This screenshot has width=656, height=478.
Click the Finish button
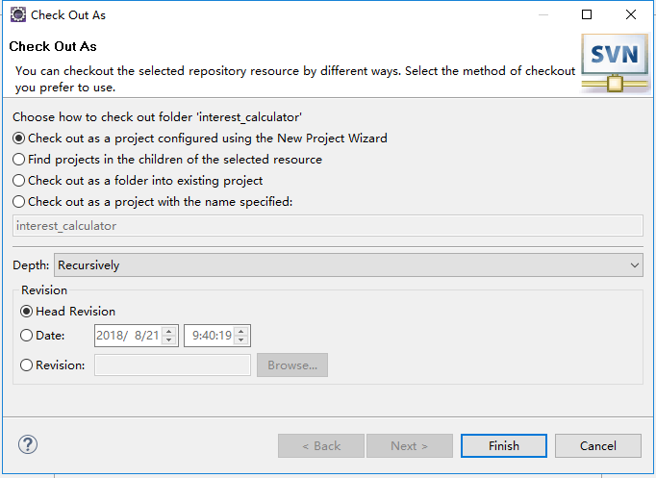[503, 445]
